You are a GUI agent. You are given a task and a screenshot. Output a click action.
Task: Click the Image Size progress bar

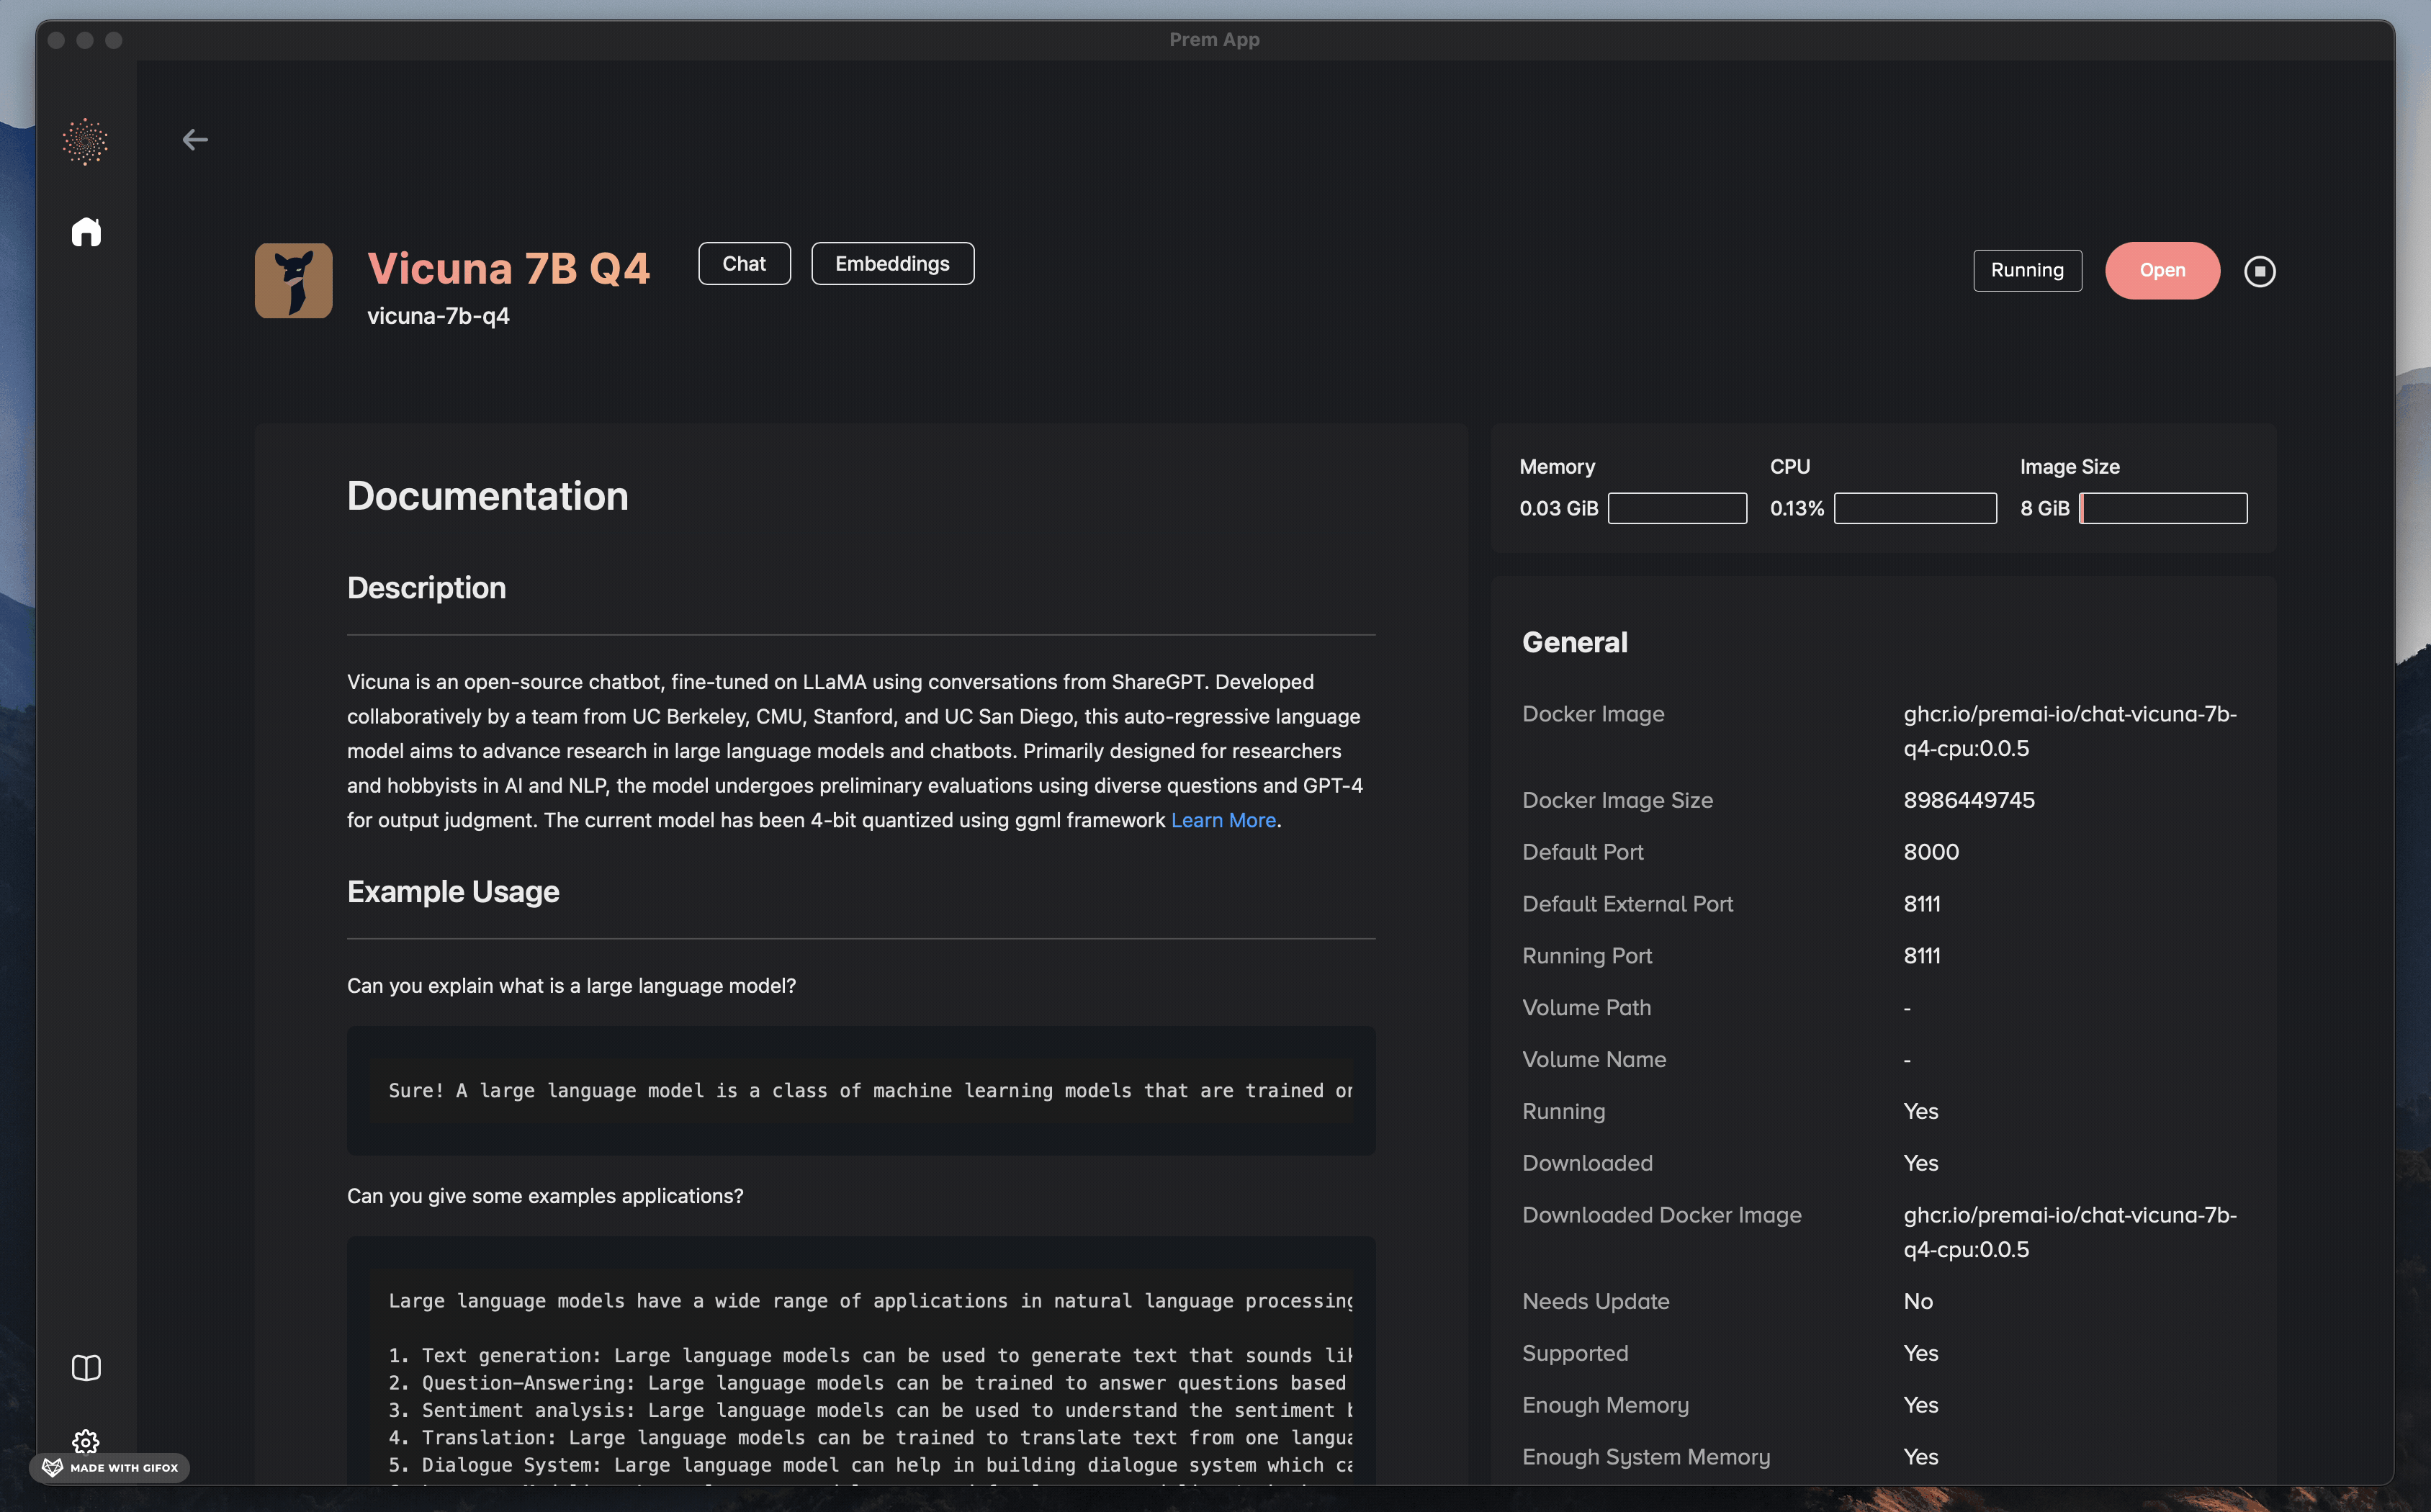tap(2163, 508)
